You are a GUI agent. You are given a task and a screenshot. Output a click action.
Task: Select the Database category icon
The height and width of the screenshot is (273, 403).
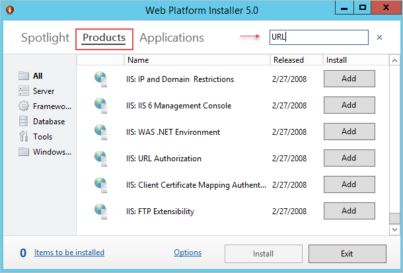(x=24, y=122)
